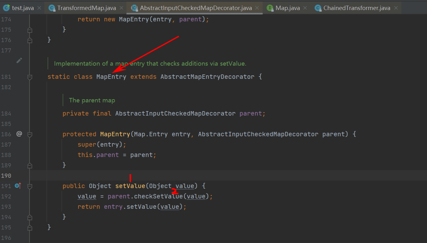Collapse the fold marker on line 176

[30, 40]
